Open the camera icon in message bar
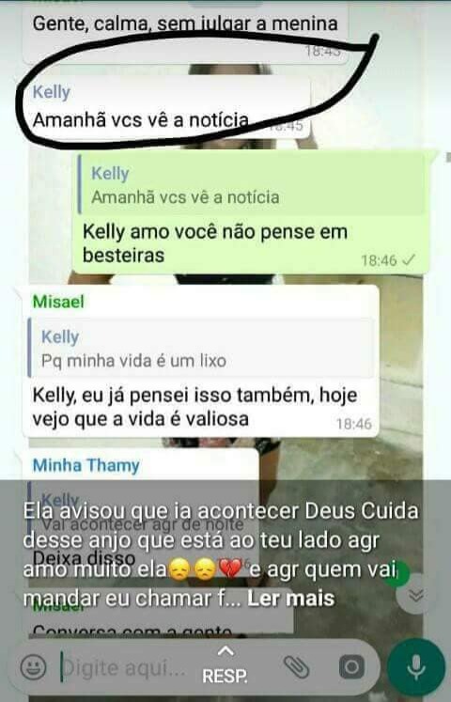Viewport: 451px width, 702px height. tap(351, 667)
